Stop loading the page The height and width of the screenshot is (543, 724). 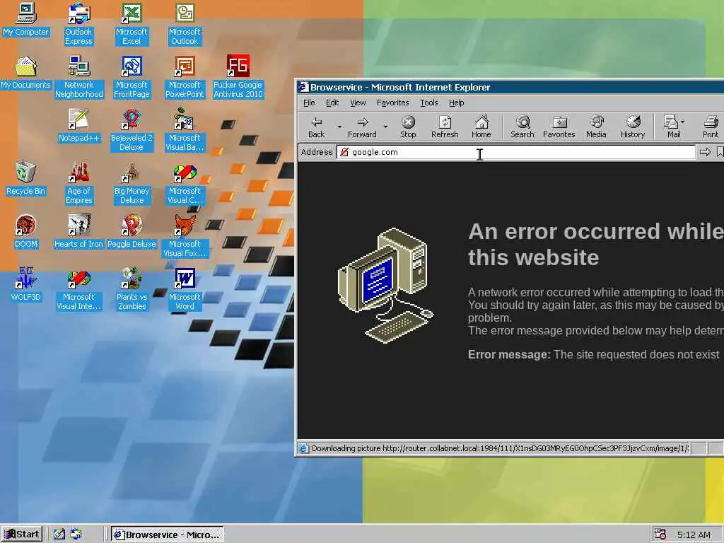408,127
